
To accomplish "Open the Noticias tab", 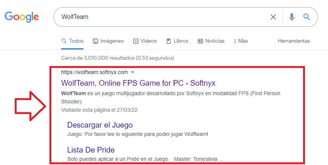I will pyautogui.click(x=211, y=41).
